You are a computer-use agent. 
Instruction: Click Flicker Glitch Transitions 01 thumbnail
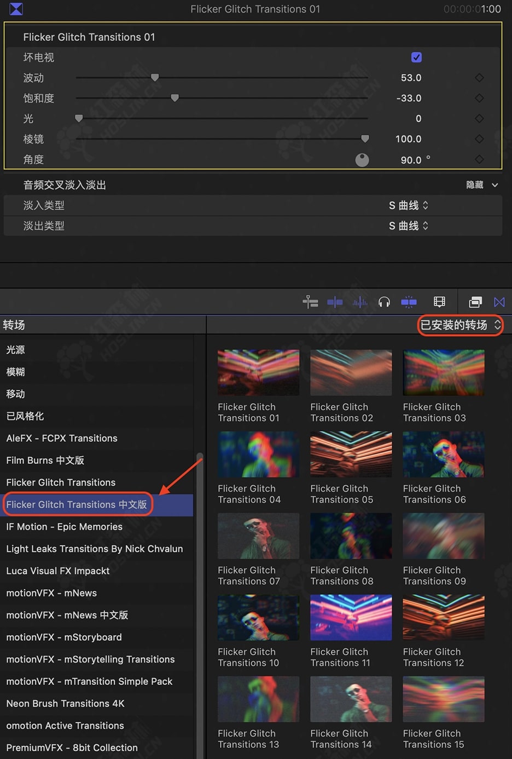[258, 372]
